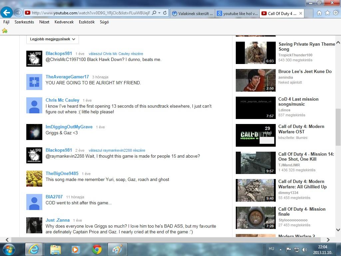Open Google Chrome taskbar icon

click(97, 249)
